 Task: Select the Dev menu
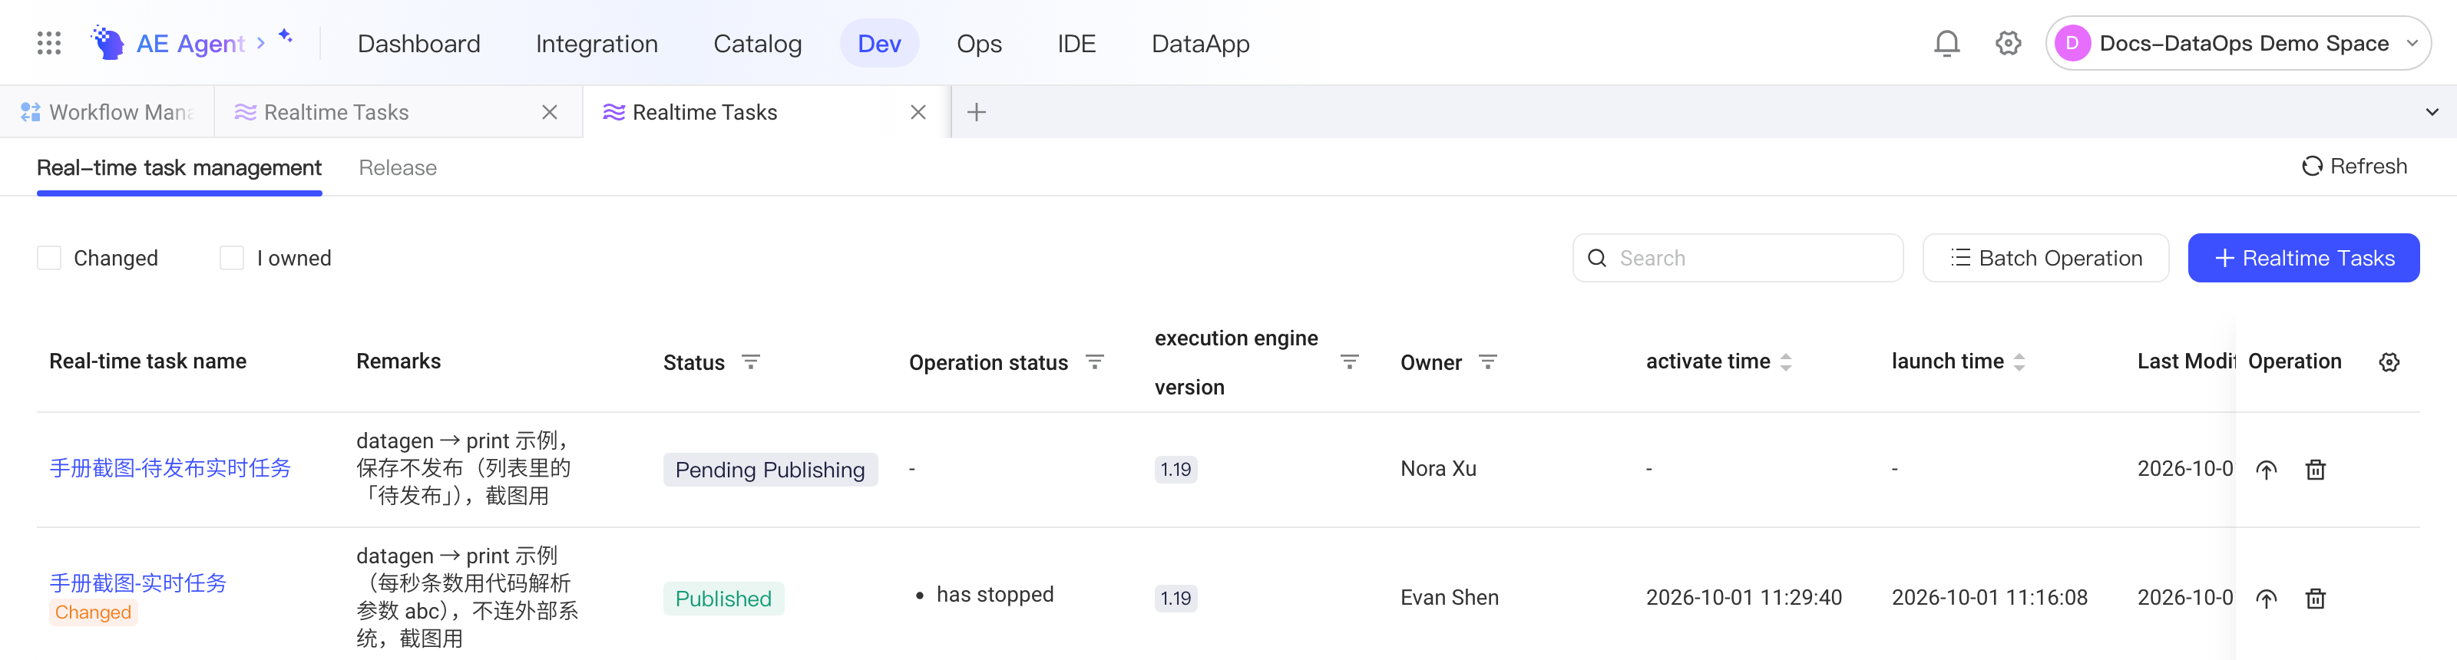878,43
